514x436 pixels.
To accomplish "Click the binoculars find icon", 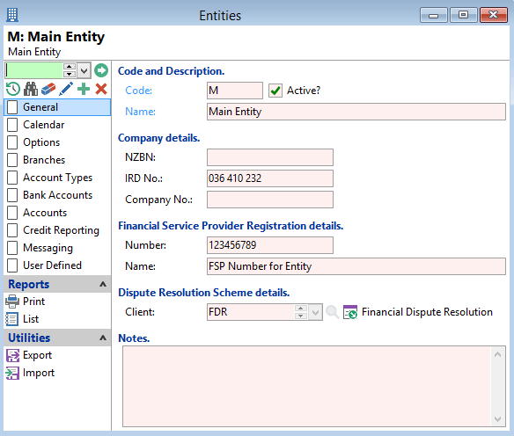I will [x=31, y=89].
